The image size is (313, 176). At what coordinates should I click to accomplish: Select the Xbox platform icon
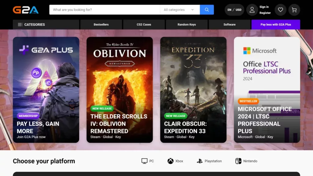[171, 161]
